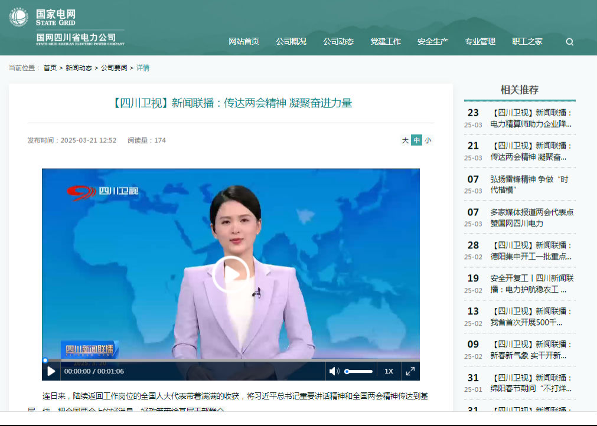Click video timestamp 00:00:00 / 00:01:06

[x=94, y=371]
